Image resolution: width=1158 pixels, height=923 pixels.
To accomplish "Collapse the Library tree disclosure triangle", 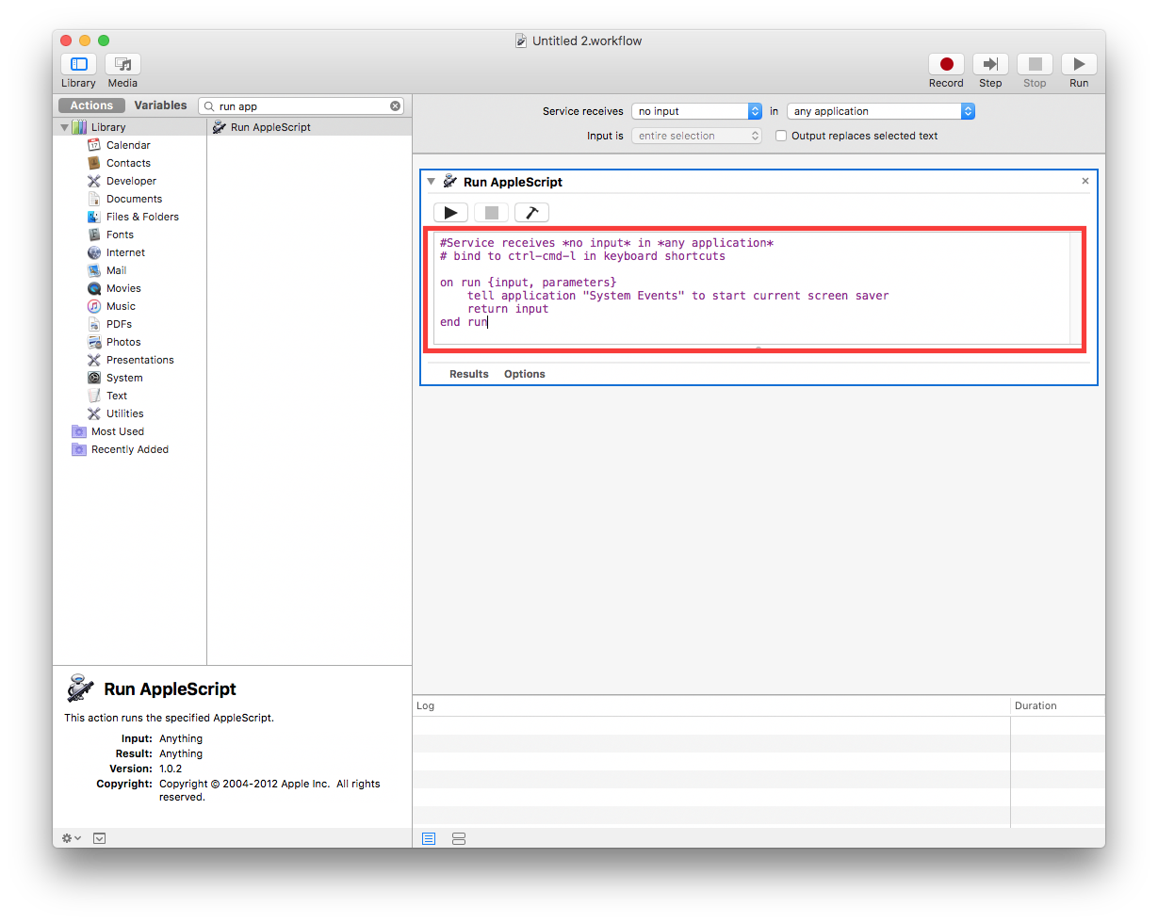I will pyautogui.click(x=64, y=127).
